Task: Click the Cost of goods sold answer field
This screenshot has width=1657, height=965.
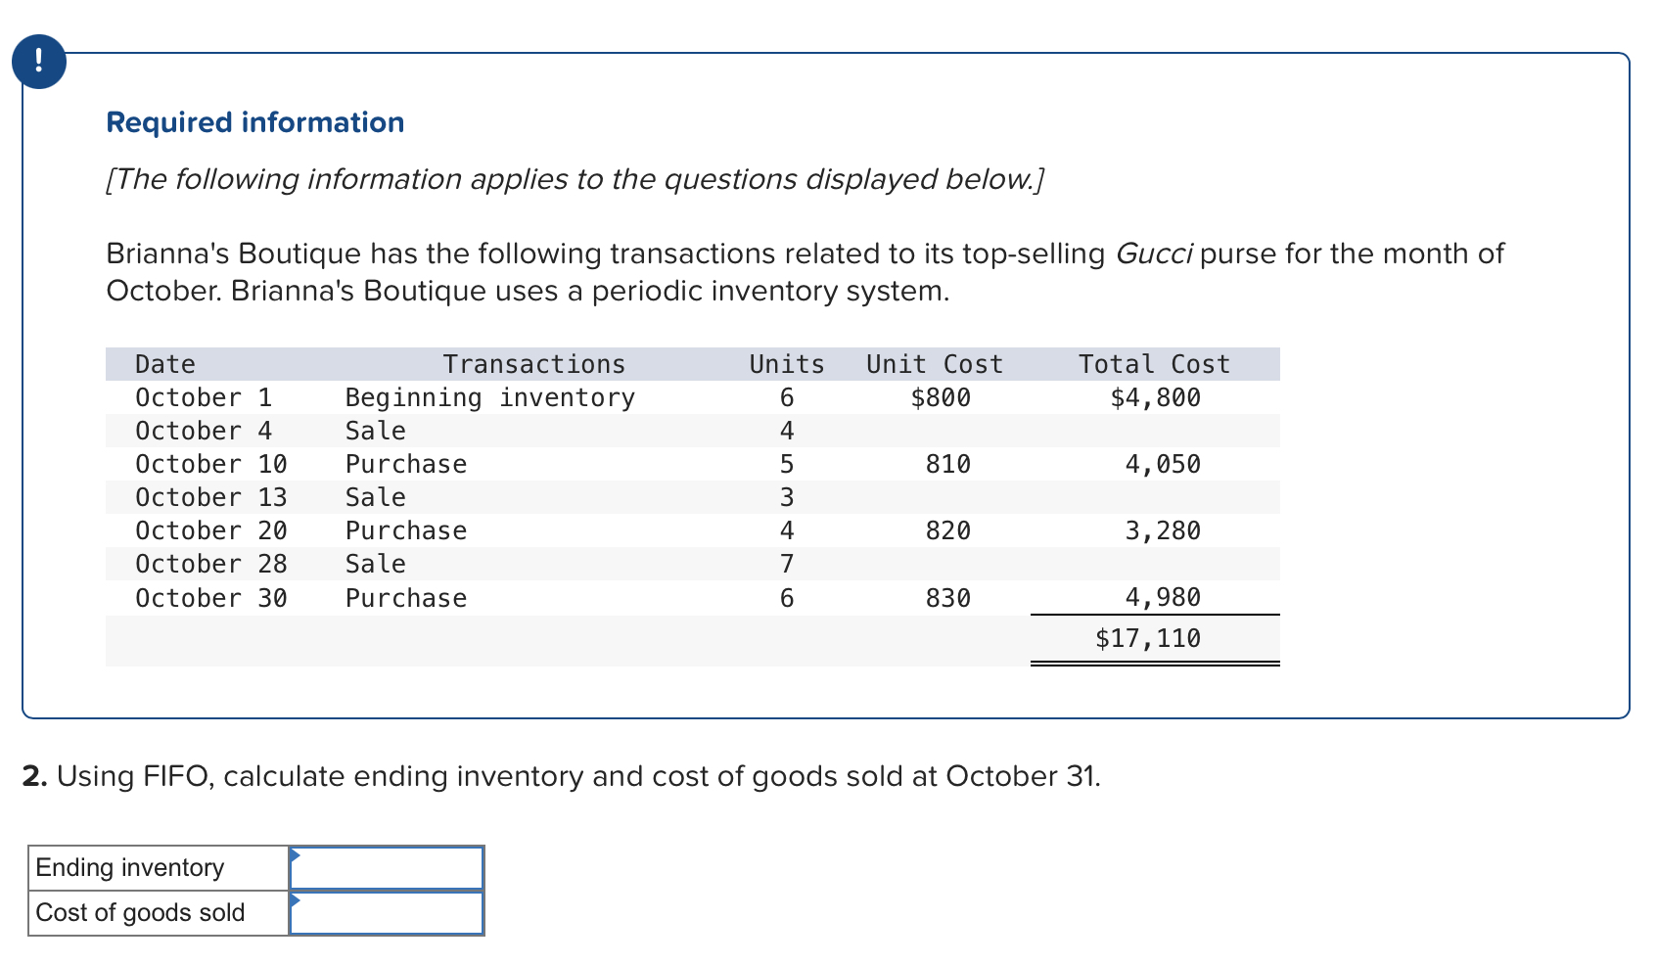Action: click(388, 913)
